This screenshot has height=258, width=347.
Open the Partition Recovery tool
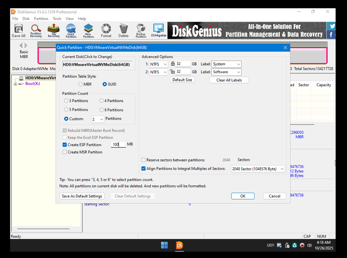click(36, 31)
